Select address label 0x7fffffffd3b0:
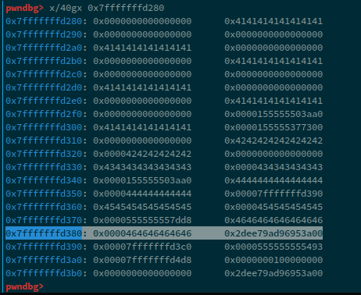Screen dimensions: 361x295 [46, 273]
